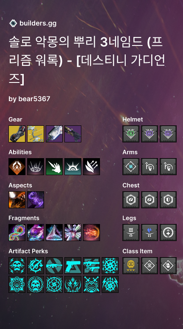
Task: Click the plus circle legs mod icon
Action: pyautogui.click(x=168, y=233)
